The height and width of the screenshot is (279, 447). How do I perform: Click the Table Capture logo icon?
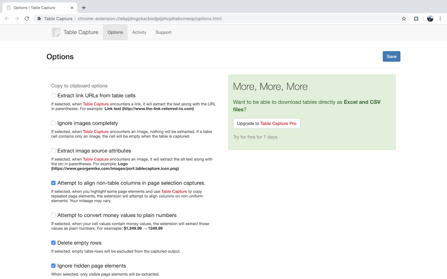point(56,32)
